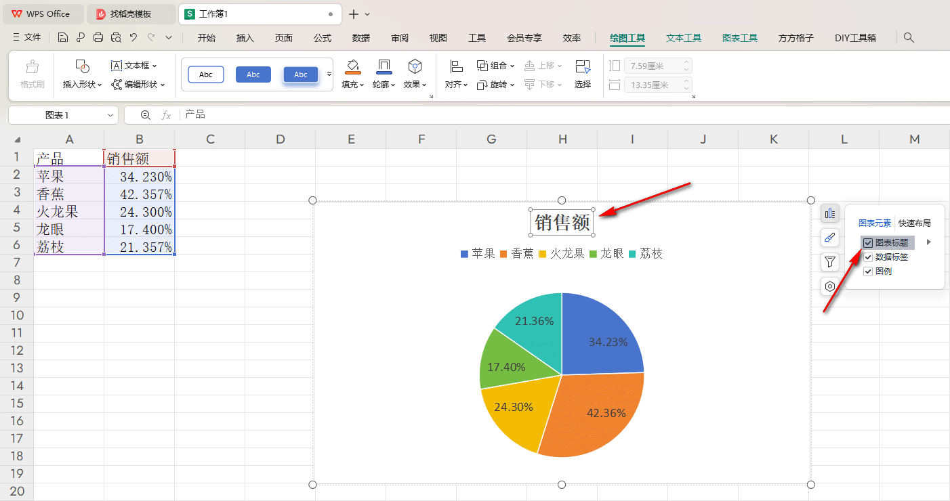Uncheck the 图例 legend checkbox
The image size is (950, 501).
[x=868, y=271]
